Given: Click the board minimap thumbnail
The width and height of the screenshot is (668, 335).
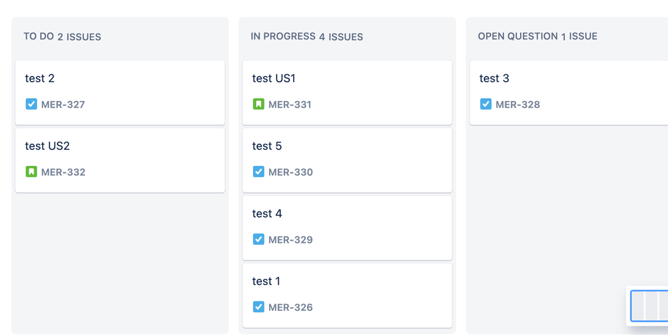Looking at the screenshot, I should tap(649, 306).
